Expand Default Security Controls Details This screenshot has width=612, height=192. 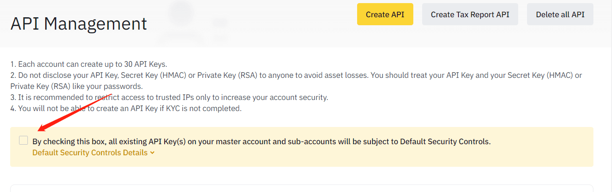pos(93,153)
